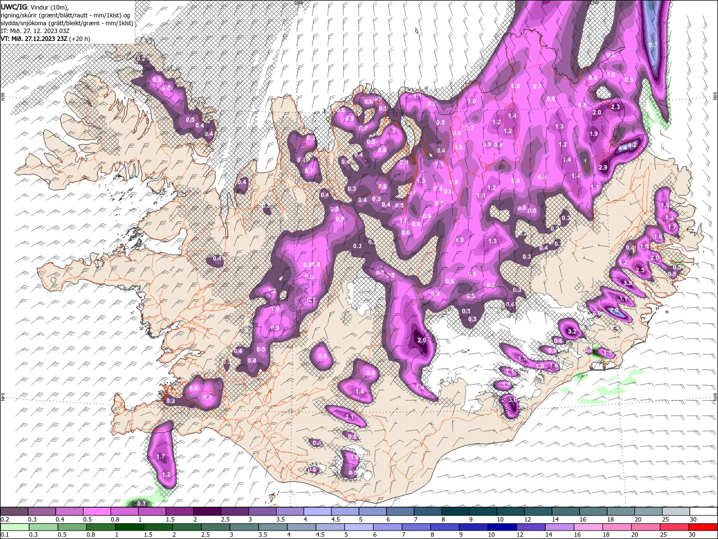Viewport: 718px width, 539px height.
Task: Pick the dark teal 8 swatch in the snow scale
Action: (x=455, y=511)
